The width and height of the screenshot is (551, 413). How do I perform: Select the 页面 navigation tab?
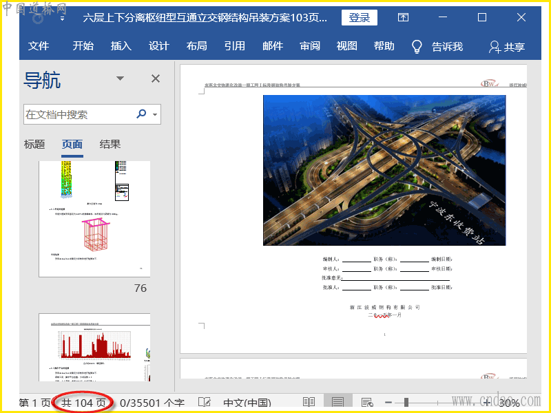(72, 145)
